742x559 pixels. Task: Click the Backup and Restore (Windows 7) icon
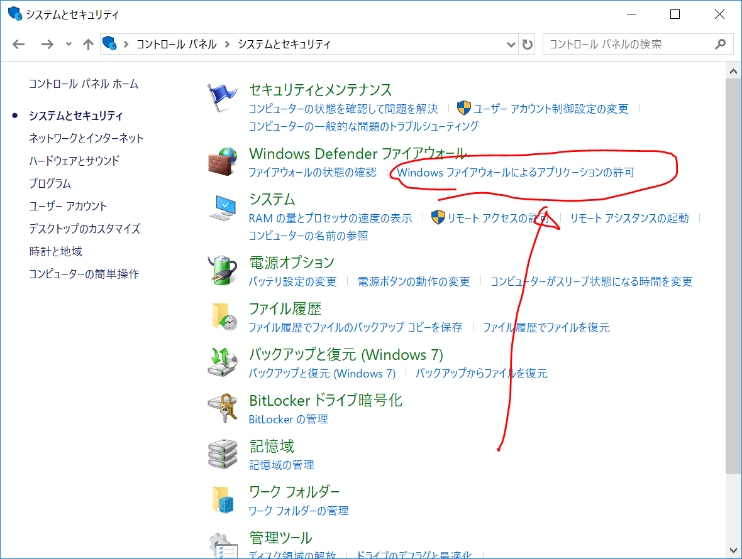[223, 362]
